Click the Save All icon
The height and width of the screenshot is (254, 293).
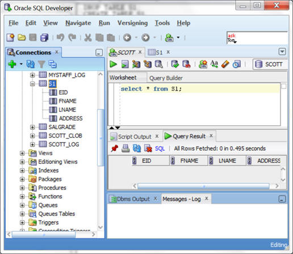click(x=44, y=37)
